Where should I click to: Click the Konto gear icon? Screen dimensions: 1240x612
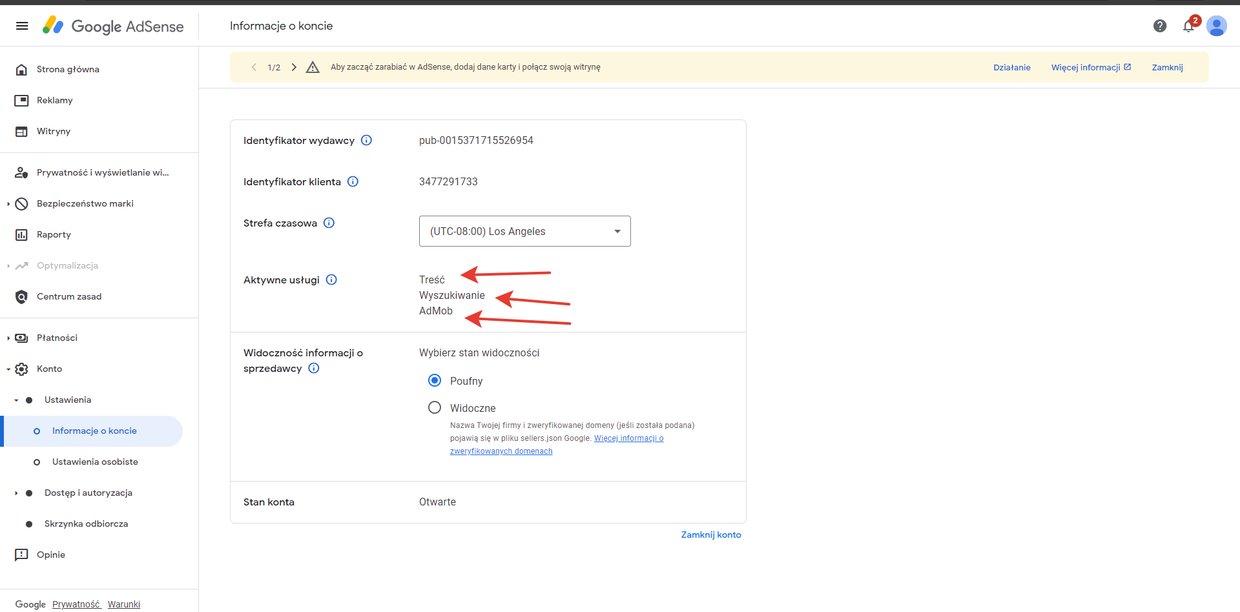21,369
